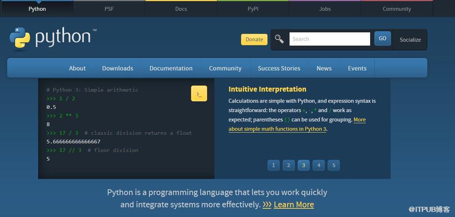Click the Intuitive Interpretation heading

(x=267, y=89)
